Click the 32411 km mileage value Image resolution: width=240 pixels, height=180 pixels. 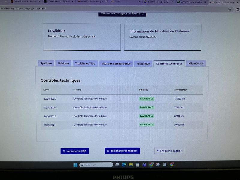179,116
